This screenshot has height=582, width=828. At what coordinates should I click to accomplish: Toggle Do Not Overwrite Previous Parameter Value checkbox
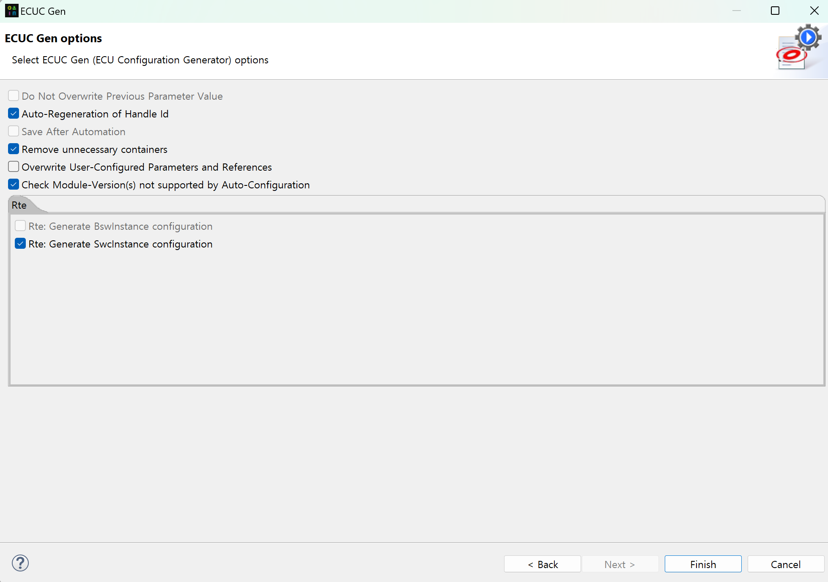click(14, 96)
